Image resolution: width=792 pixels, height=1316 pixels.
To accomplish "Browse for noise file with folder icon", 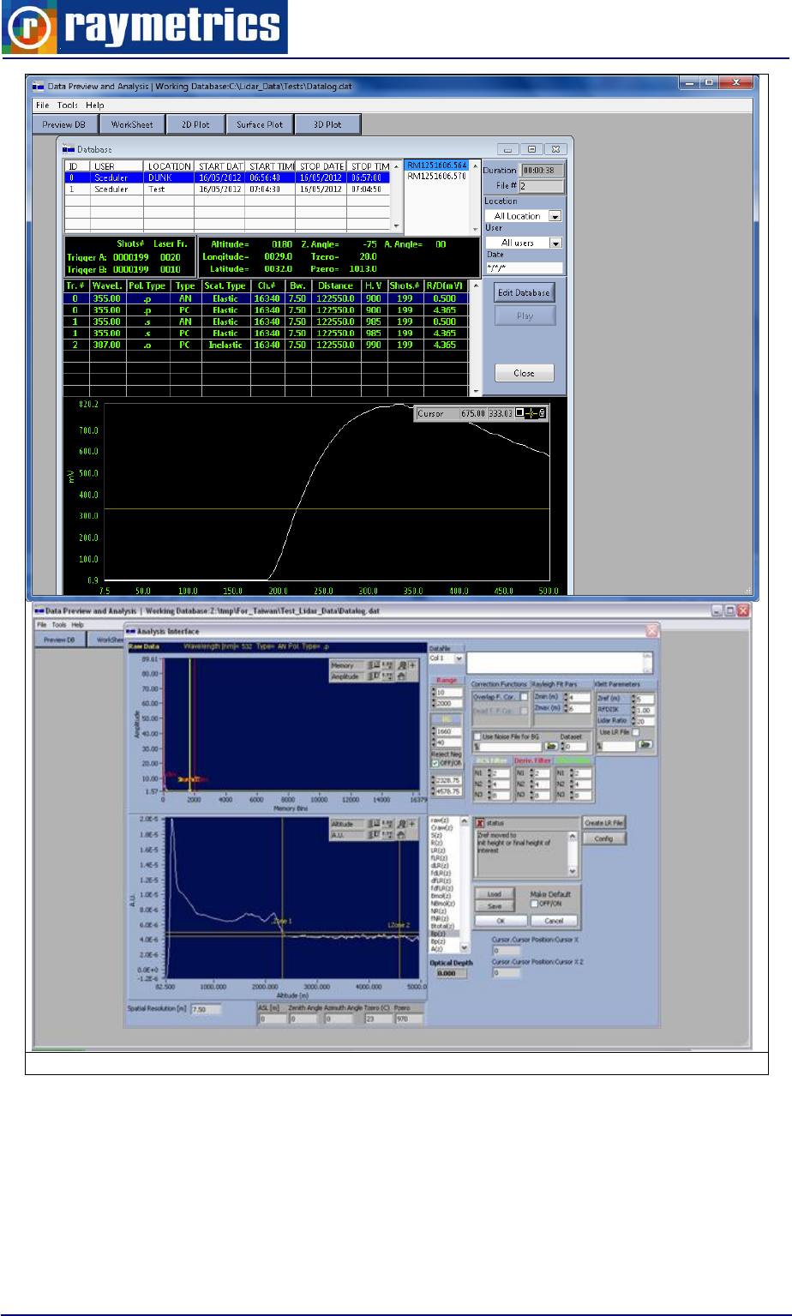I will click(551, 746).
